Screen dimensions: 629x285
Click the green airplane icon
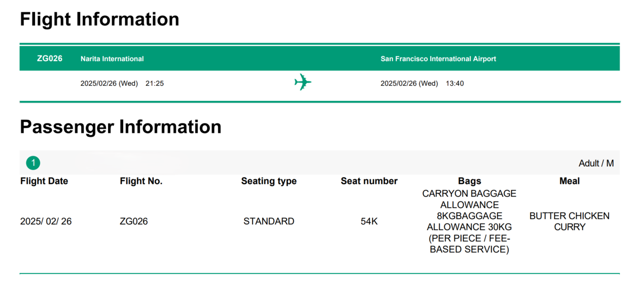[x=303, y=83]
